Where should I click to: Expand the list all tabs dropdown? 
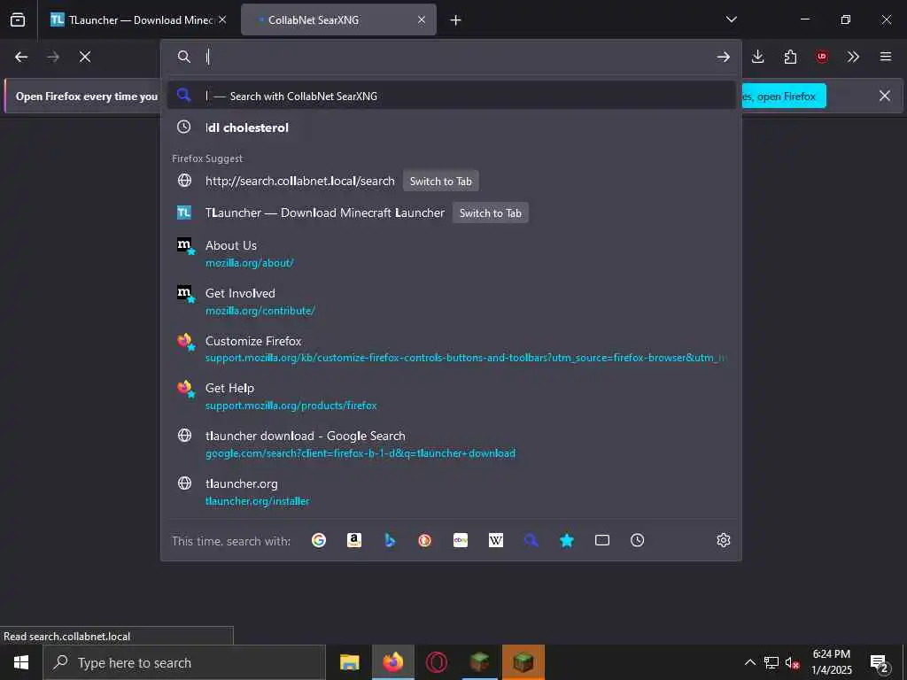(x=731, y=19)
